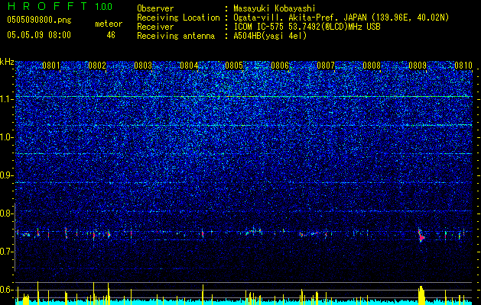
Task: Click the 0803 time marker
Action: [143, 66]
